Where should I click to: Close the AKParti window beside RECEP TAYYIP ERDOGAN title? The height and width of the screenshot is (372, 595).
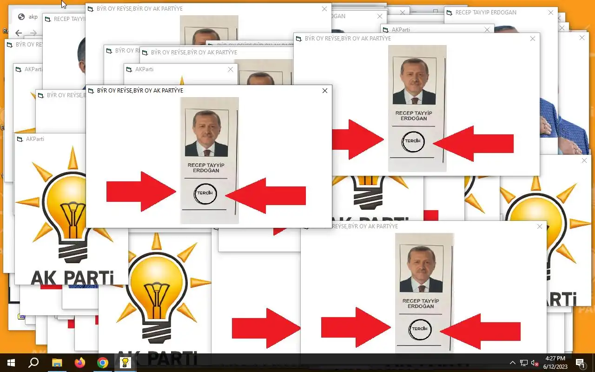click(487, 30)
